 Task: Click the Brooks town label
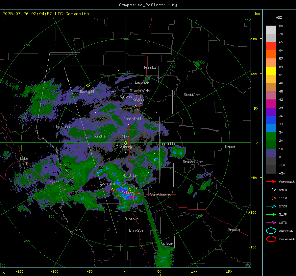[x=234, y=230]
